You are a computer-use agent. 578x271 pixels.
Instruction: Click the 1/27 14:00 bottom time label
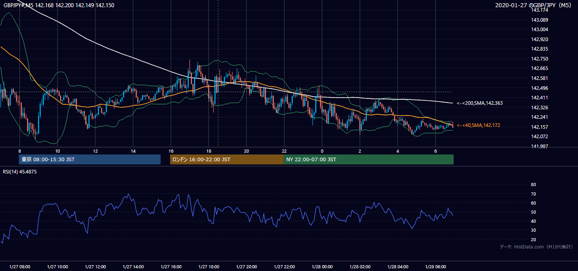pyautogui.click(x=133, y=267)
